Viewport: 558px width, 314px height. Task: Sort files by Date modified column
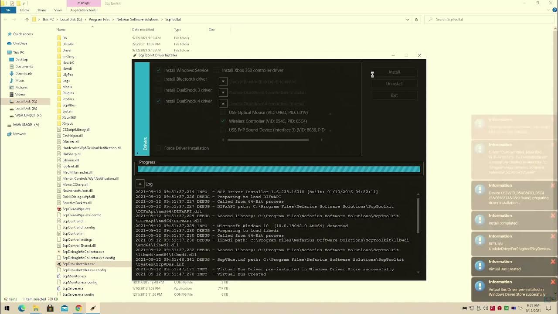coord(143,30)
